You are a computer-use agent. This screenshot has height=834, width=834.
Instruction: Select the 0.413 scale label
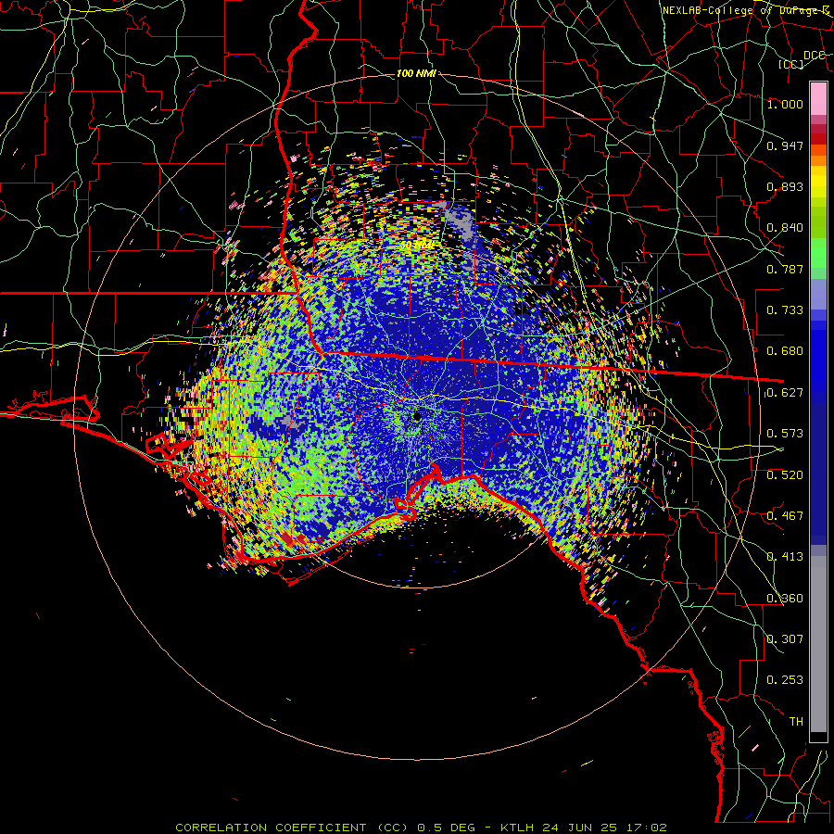[785, 557]
